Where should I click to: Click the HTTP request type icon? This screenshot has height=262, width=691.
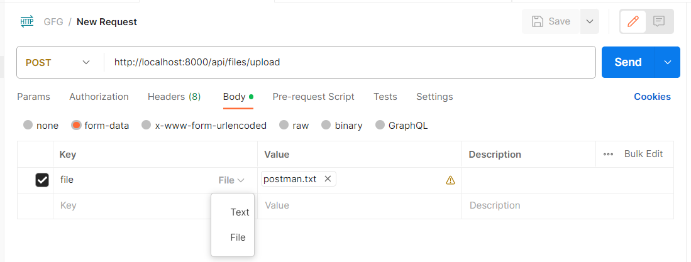pos(27,21)
